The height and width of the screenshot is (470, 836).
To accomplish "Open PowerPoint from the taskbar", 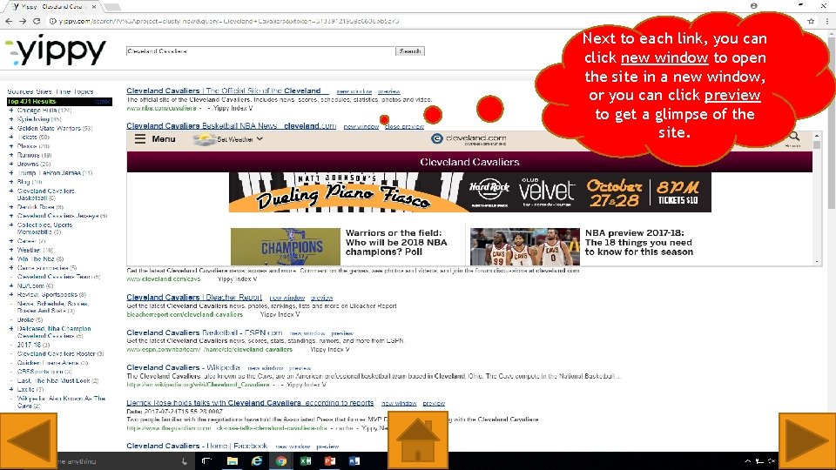I will click(330, 461).
